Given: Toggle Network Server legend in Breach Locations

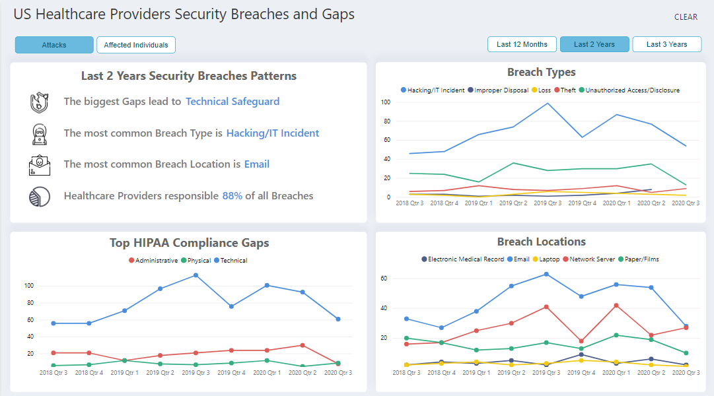Looking at the screenshot, I should click(589, 259).
